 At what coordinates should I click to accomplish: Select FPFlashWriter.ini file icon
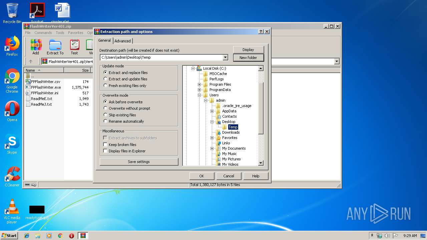click(x=28, y=93)
